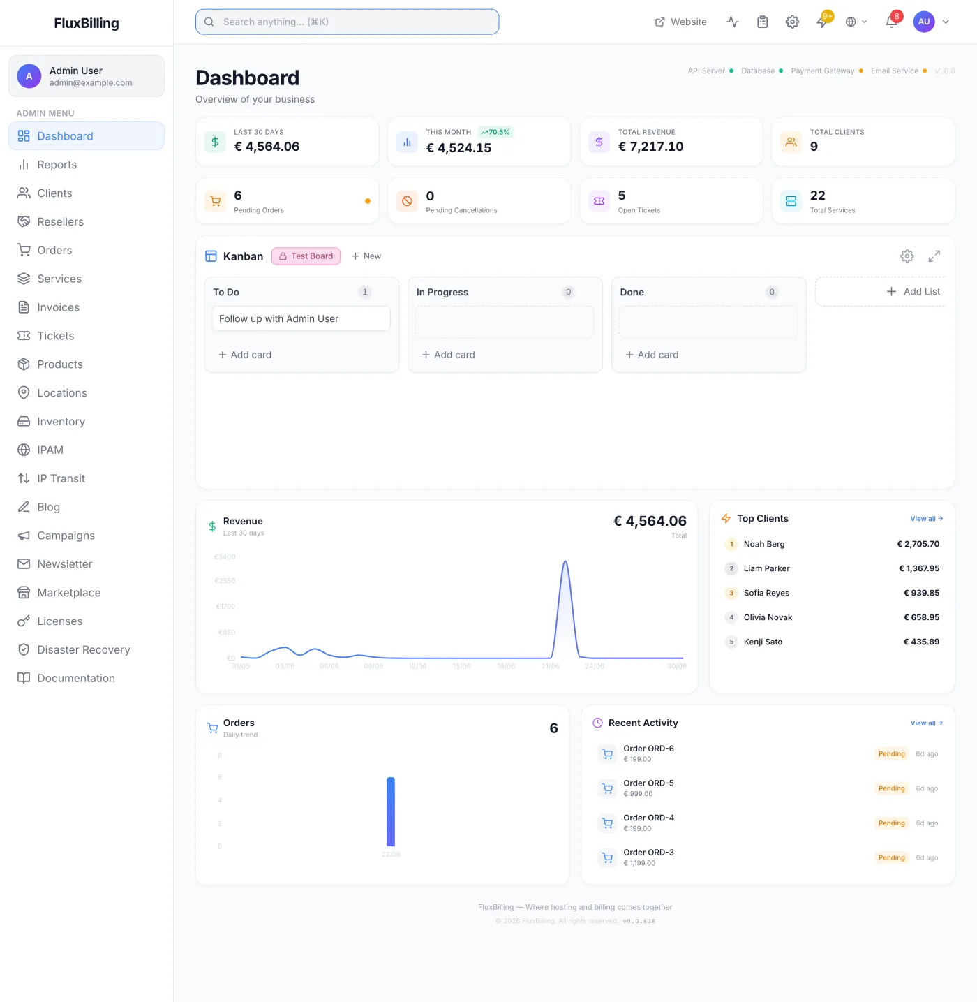Open the language globe dropdown

tap(856, 22)
